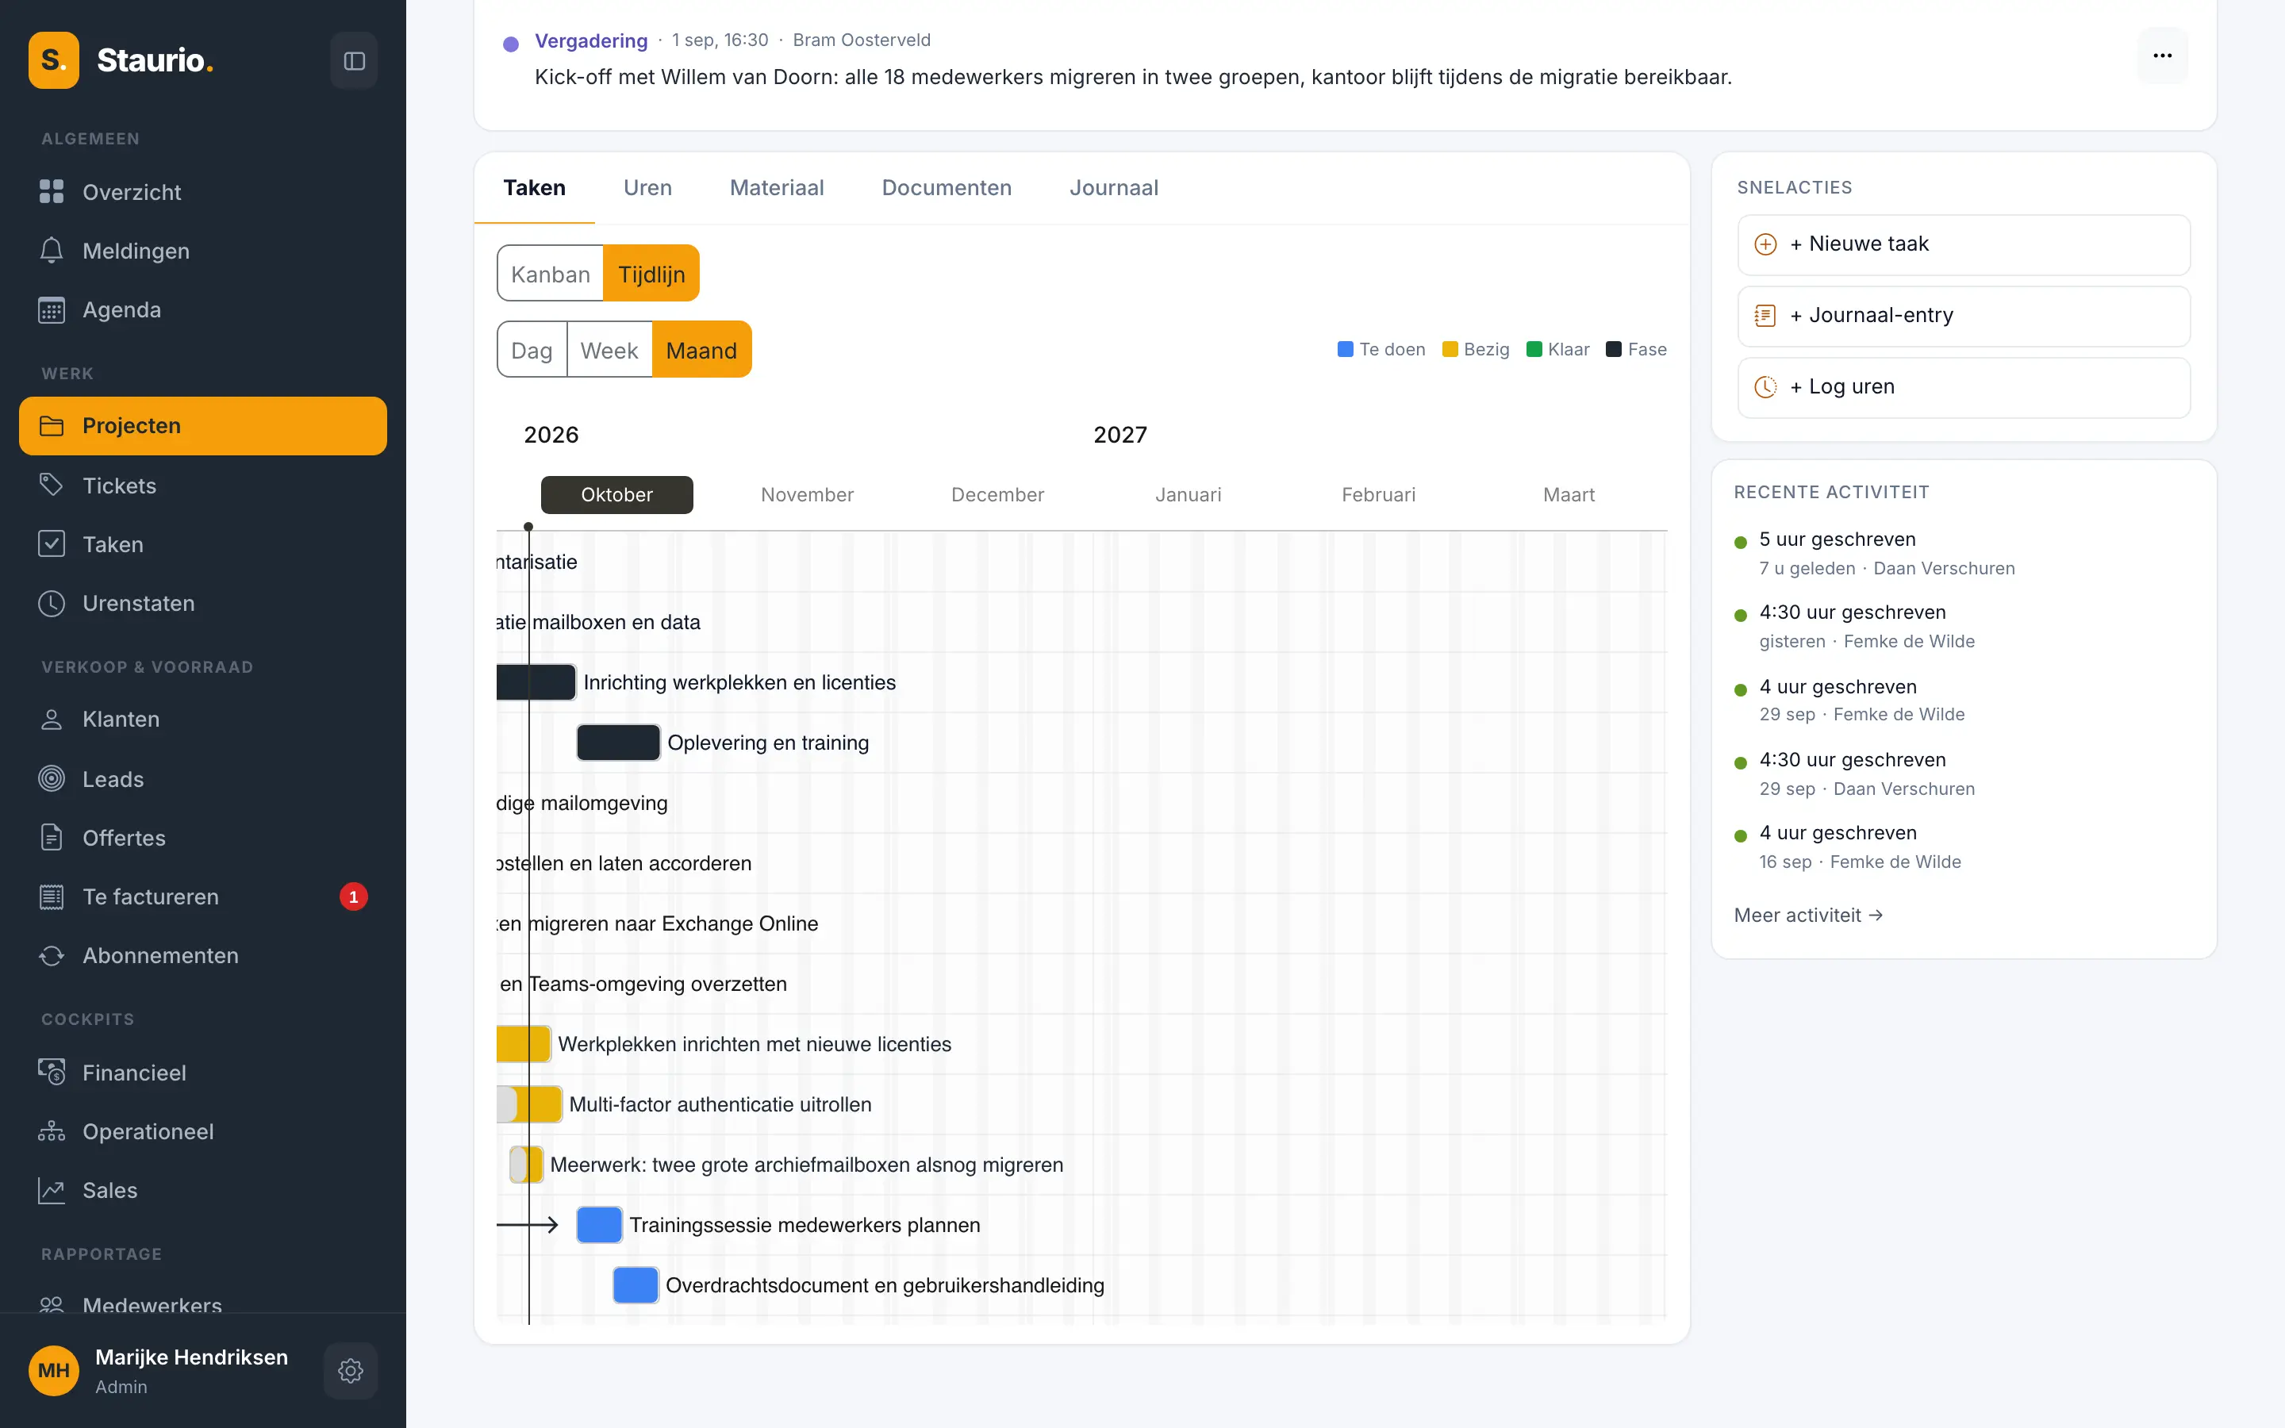Image resolution: width=2285 pixels, height=1428 pixels.
Task: Set timeline scale to Maand
Action: [x=701, y=351]
